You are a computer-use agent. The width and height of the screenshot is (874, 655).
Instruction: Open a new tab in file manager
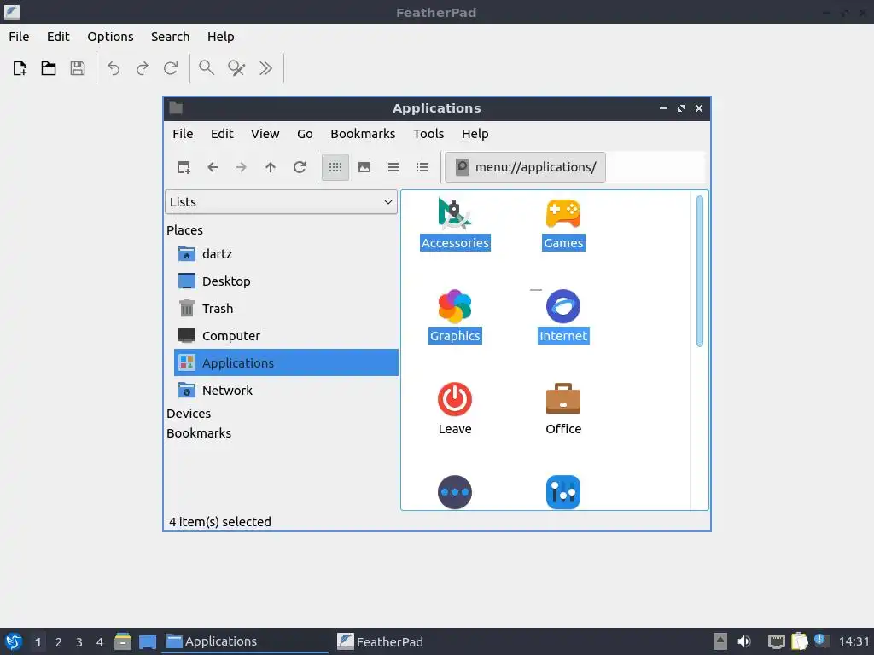pos(184,167)
